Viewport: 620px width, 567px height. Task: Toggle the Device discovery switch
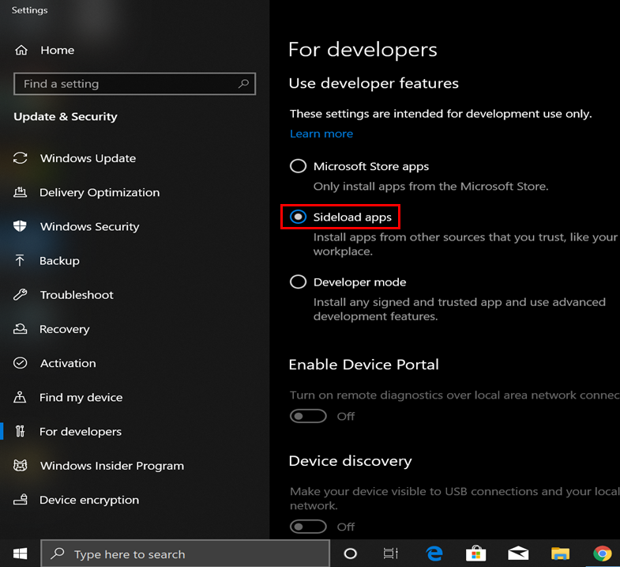[x=308, y=527]
